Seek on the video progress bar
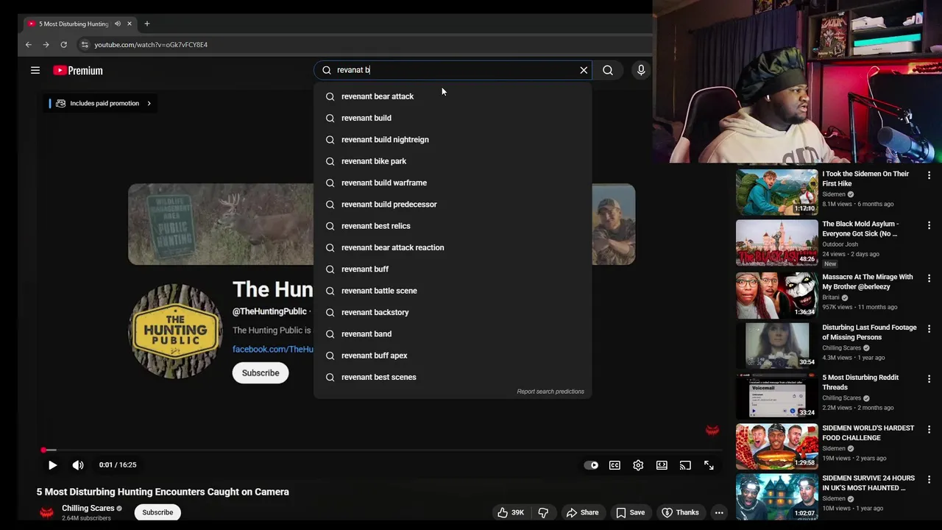The image size is (942, 530). point(380,450)
